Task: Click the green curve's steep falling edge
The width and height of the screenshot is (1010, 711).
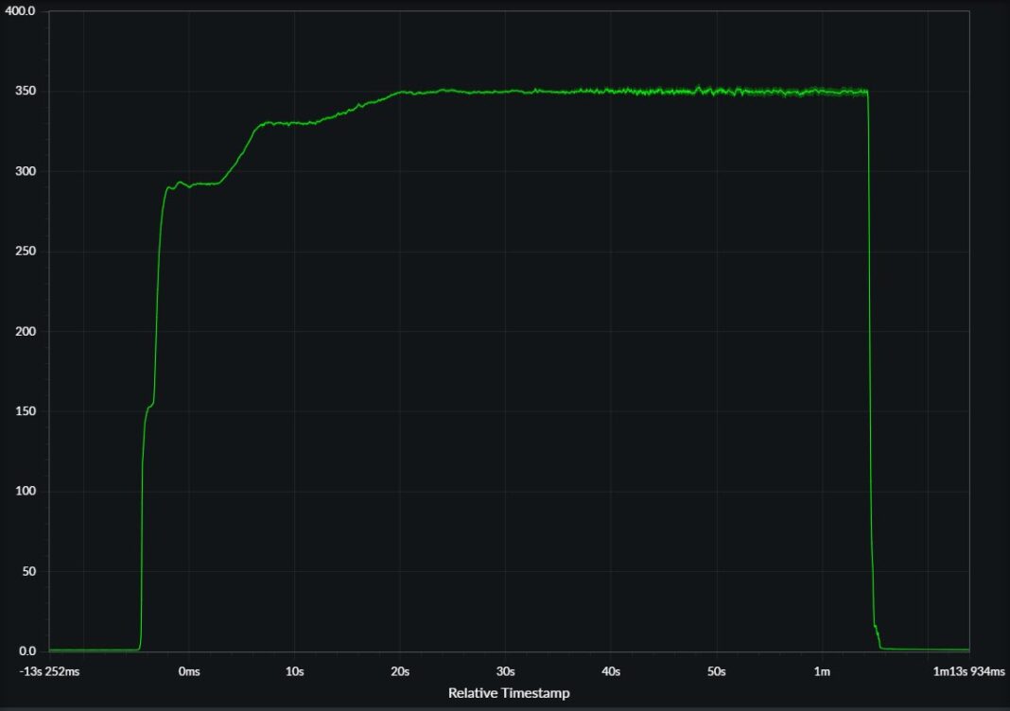Action: coord(871,378)
